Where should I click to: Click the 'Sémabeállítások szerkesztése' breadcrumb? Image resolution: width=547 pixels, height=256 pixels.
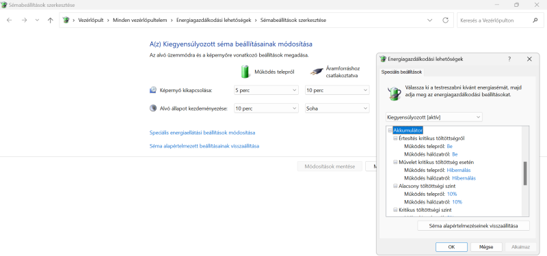293,20
